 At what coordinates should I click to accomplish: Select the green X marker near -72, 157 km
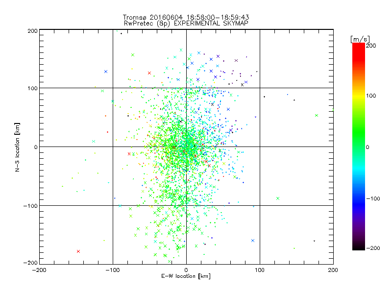click(x=133, y=55)
